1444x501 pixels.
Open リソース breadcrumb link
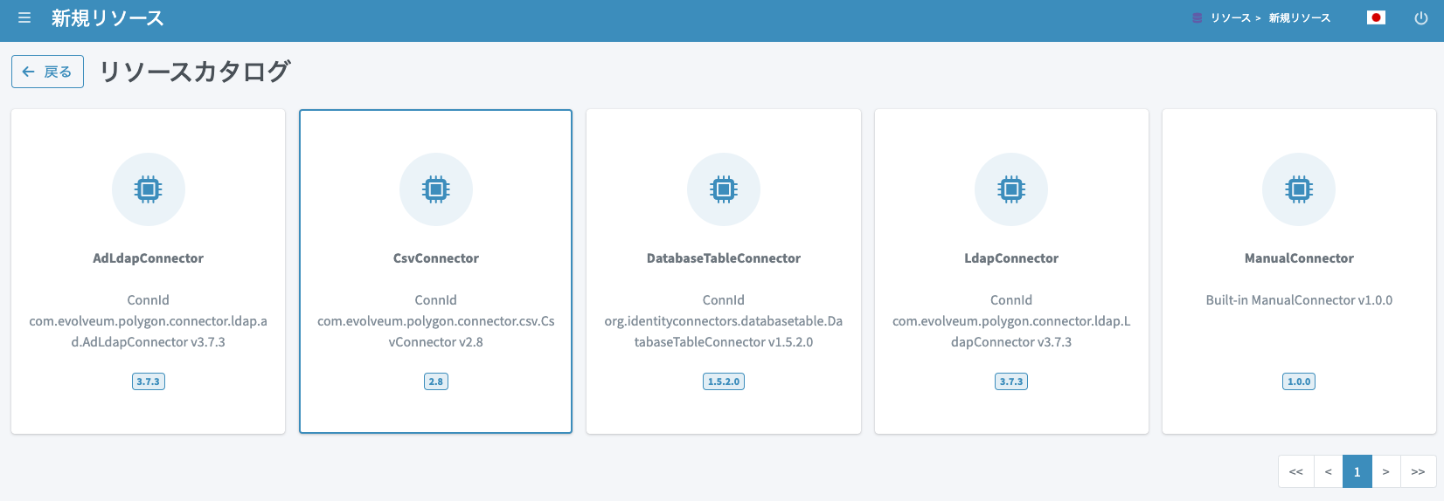1231,18
